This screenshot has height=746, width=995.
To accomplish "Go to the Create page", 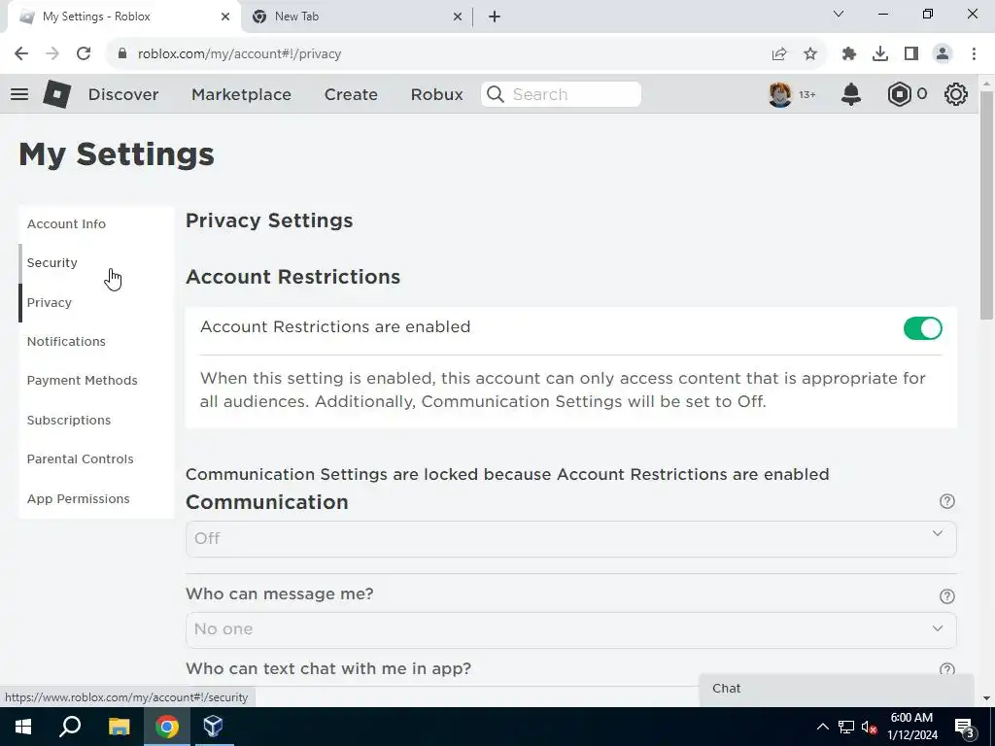I will 351,94.
